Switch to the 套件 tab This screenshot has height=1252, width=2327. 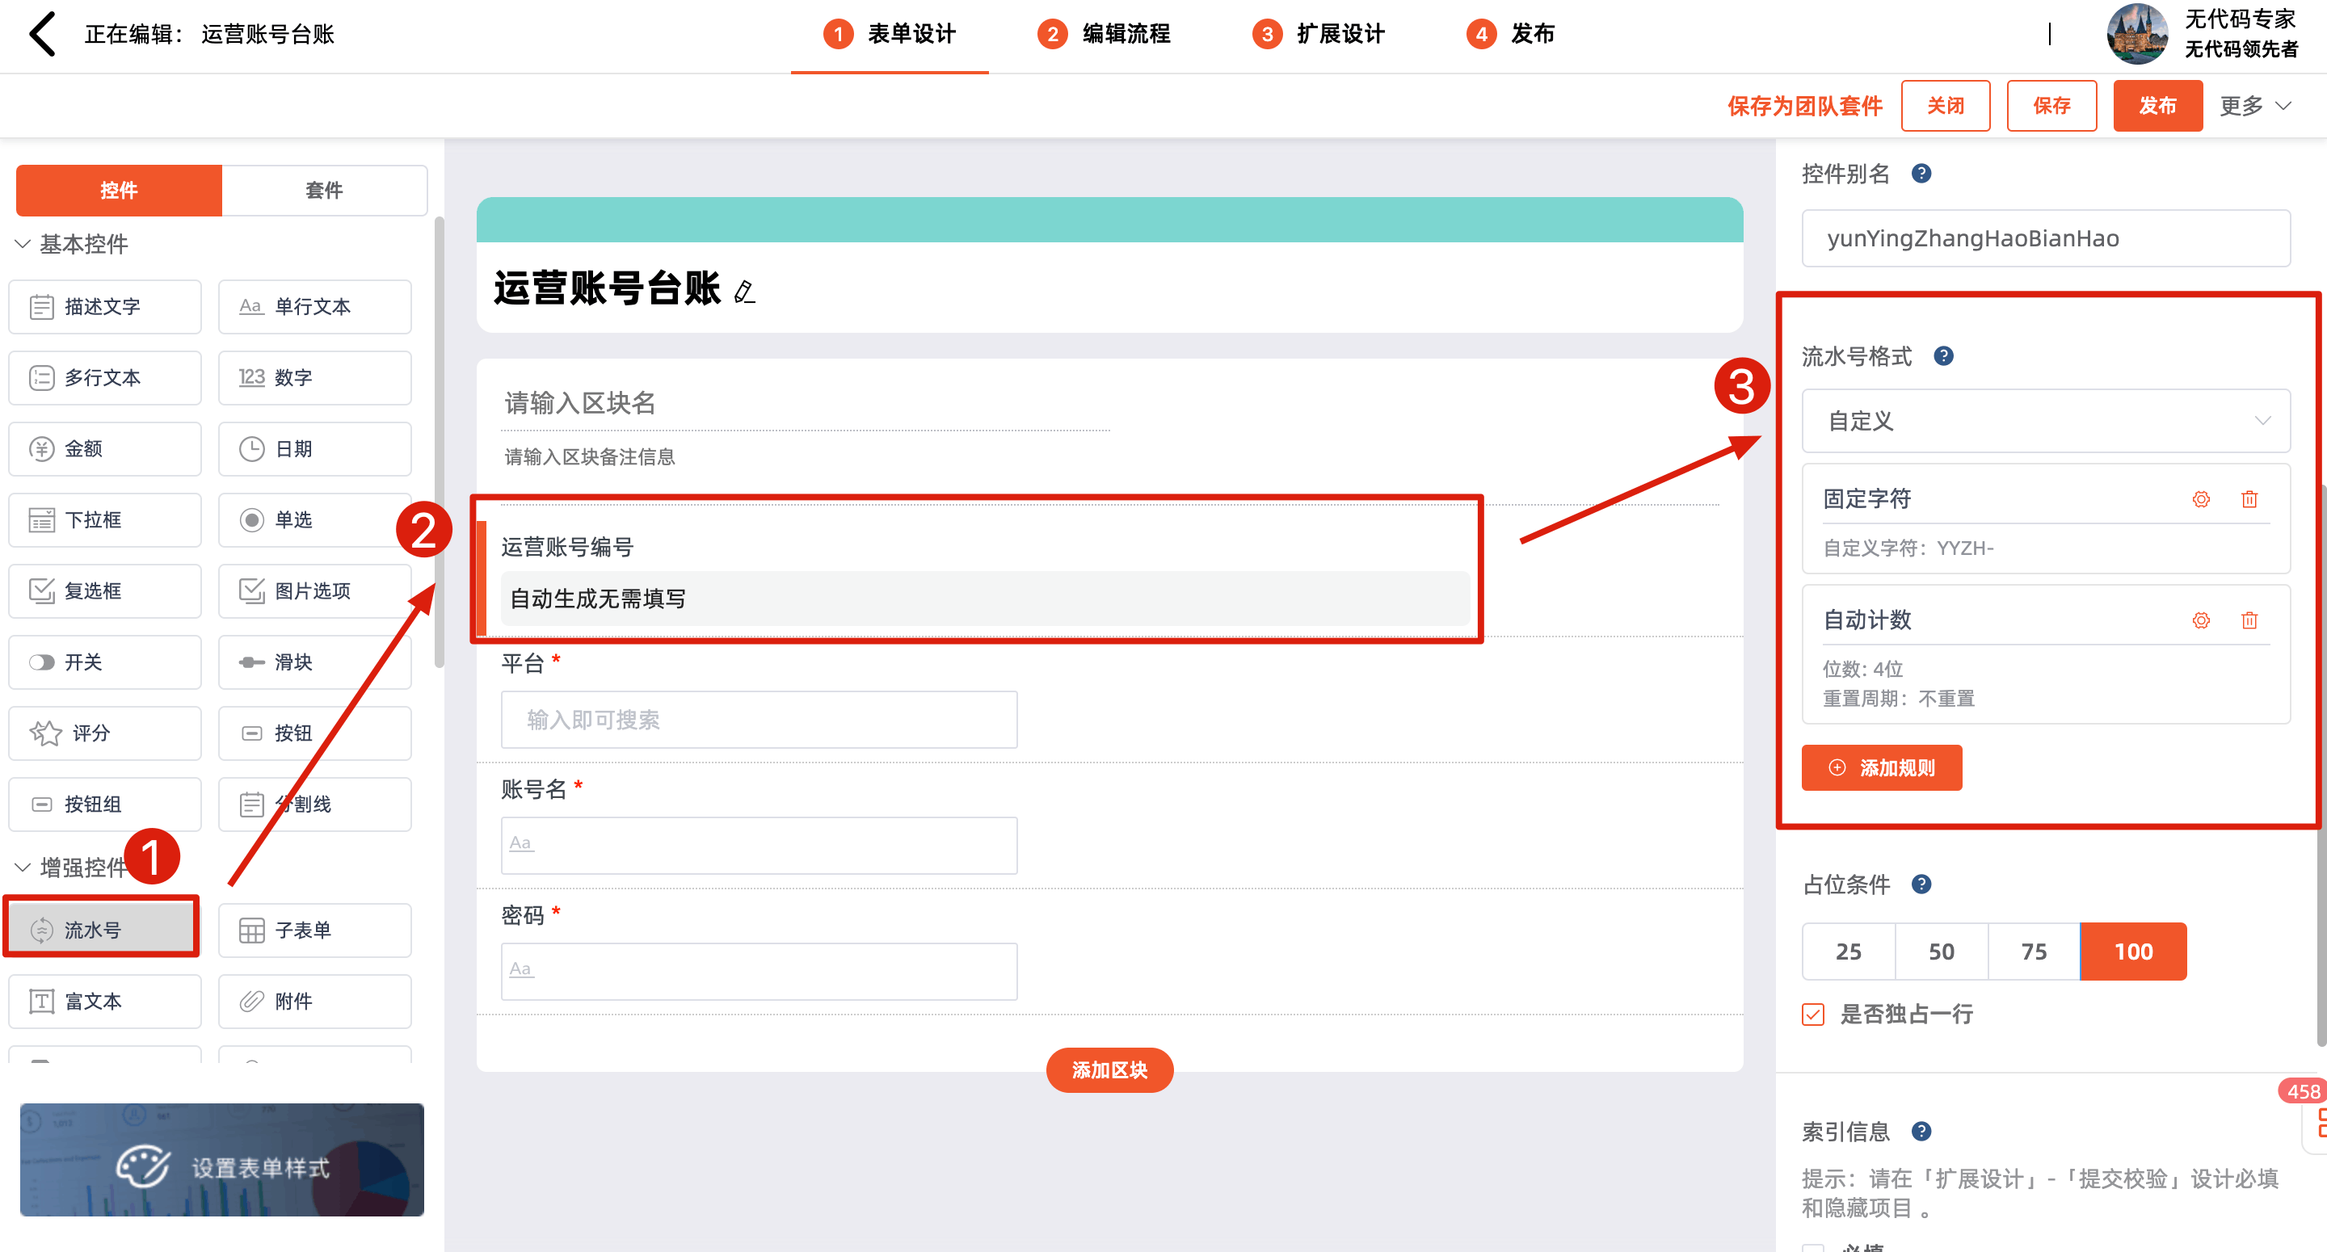click(x=323, y=191)
